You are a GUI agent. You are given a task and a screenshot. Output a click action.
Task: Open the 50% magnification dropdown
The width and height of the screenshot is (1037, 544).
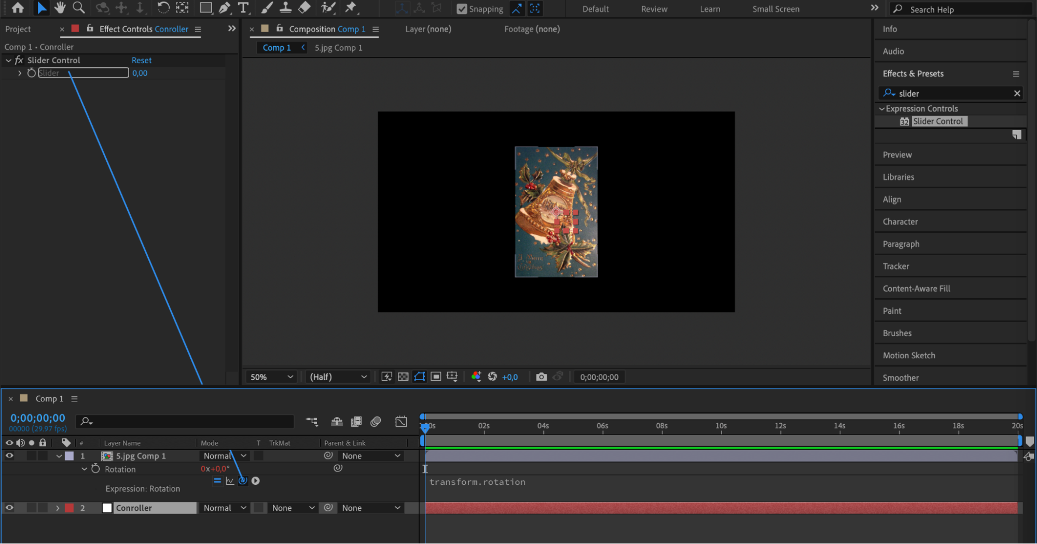coord(271,377)
